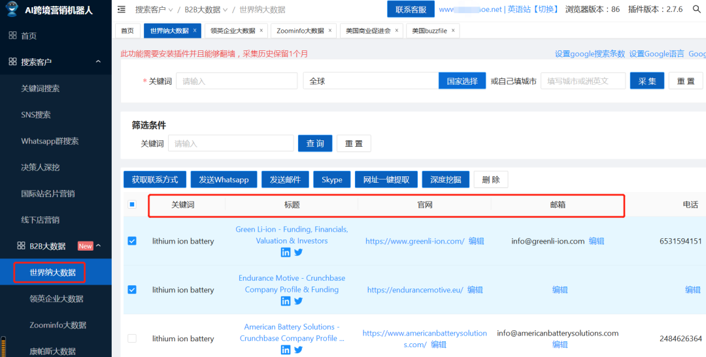The width and height of the screenshot is (706, 357).
Task: Click the 深度挖掘 button
Action: click(x=446, y=179)
